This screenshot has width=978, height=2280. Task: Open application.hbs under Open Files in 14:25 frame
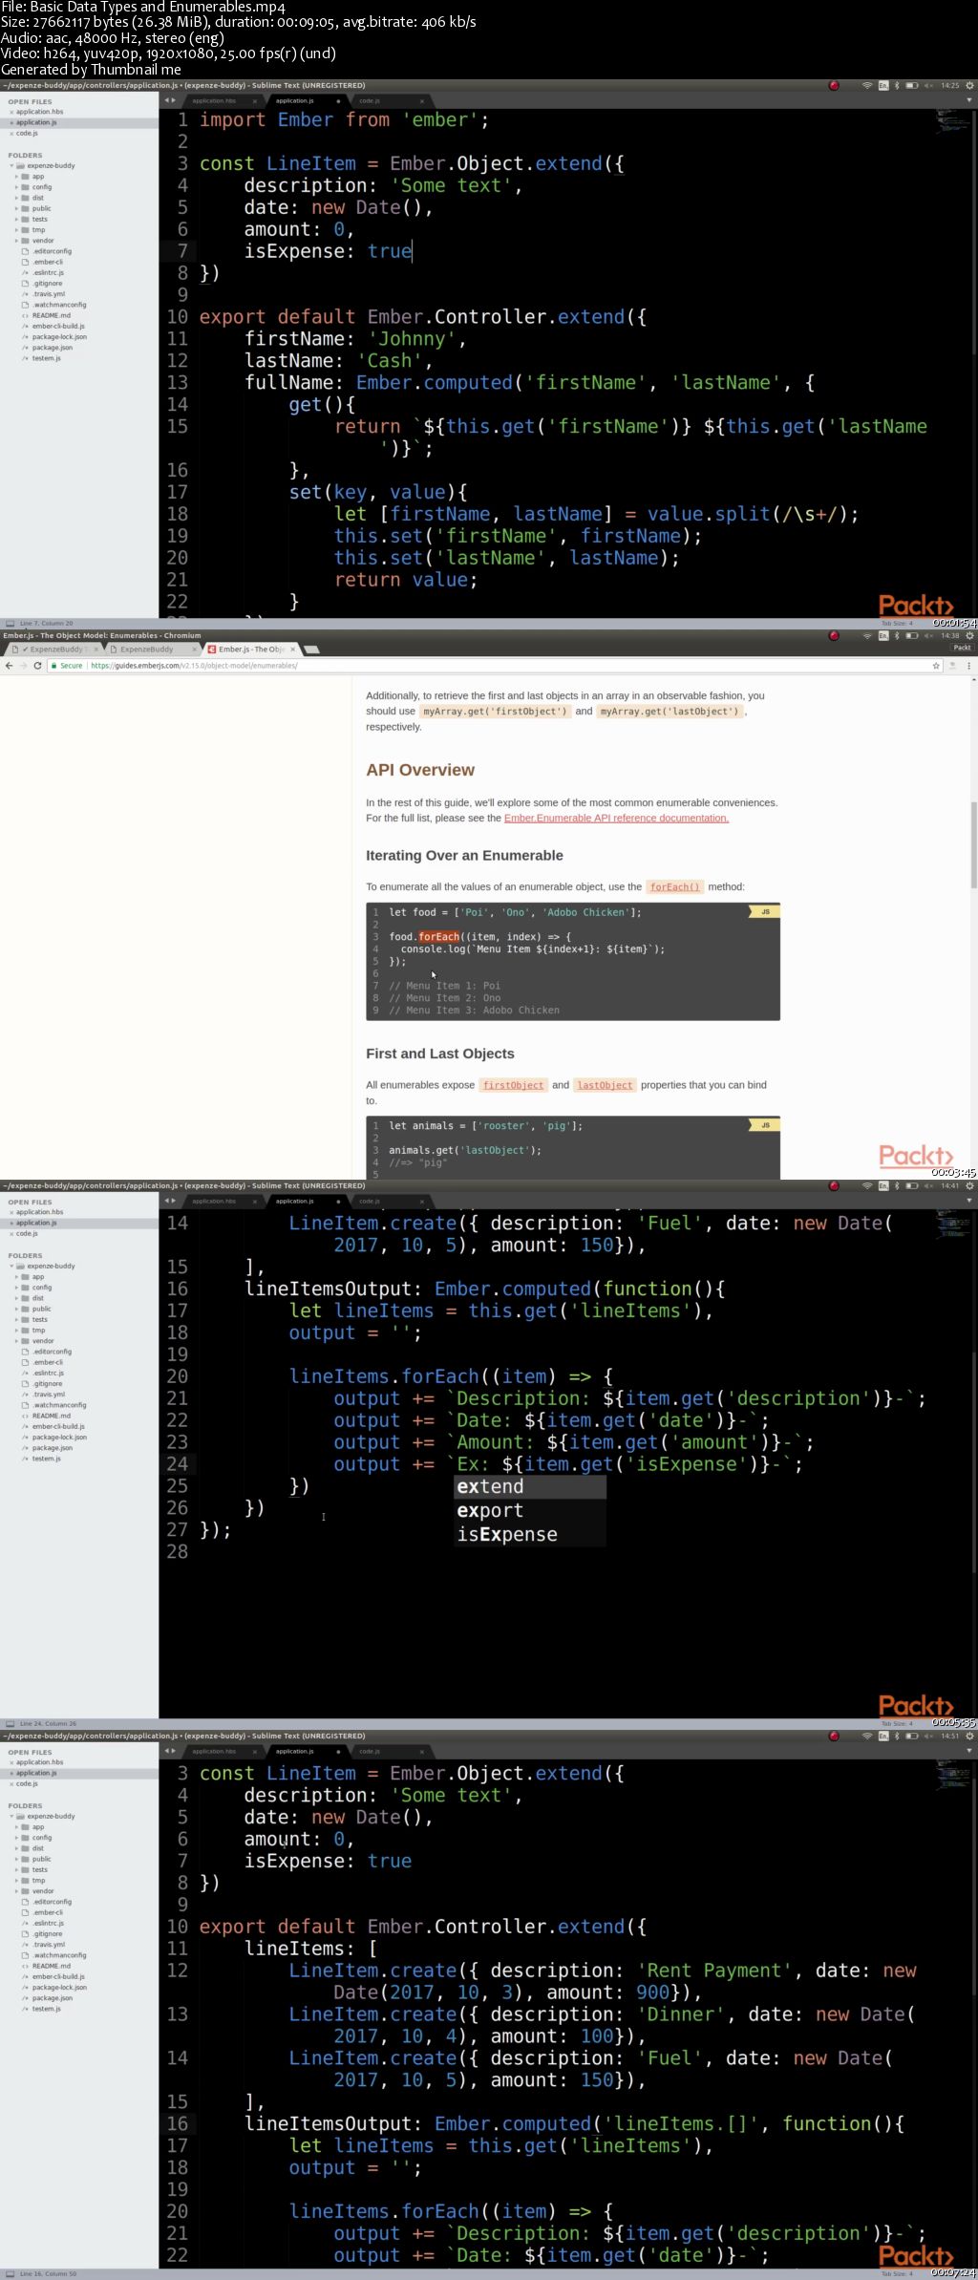tap(39, 112)
